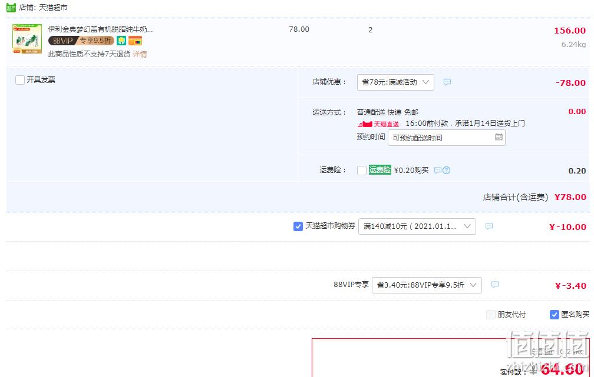Screen dimensions: 594x377
Task: Click comment icon beside 88VIP dropdown
Action: [495, 285]
